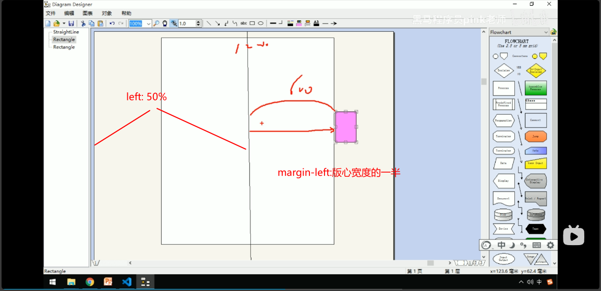Open Chrome from the taskbar

(90, 282)
